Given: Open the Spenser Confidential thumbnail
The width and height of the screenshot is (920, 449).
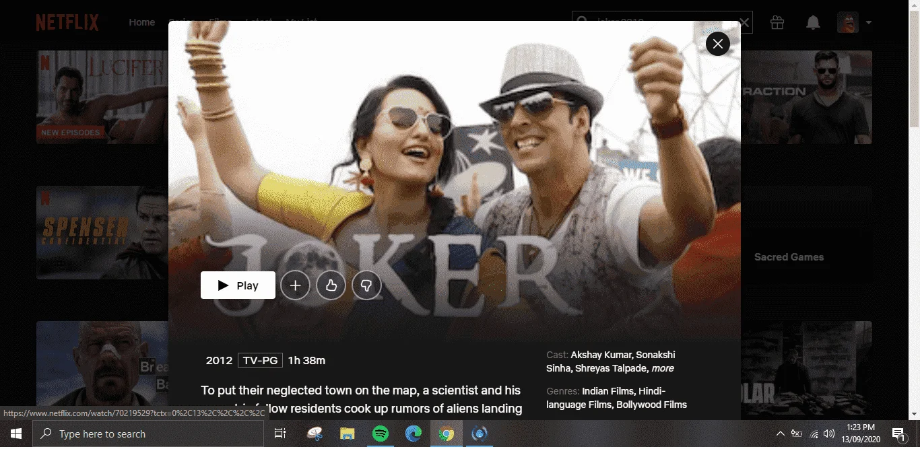Looking at the screenshot, I should tap(102, 232).
